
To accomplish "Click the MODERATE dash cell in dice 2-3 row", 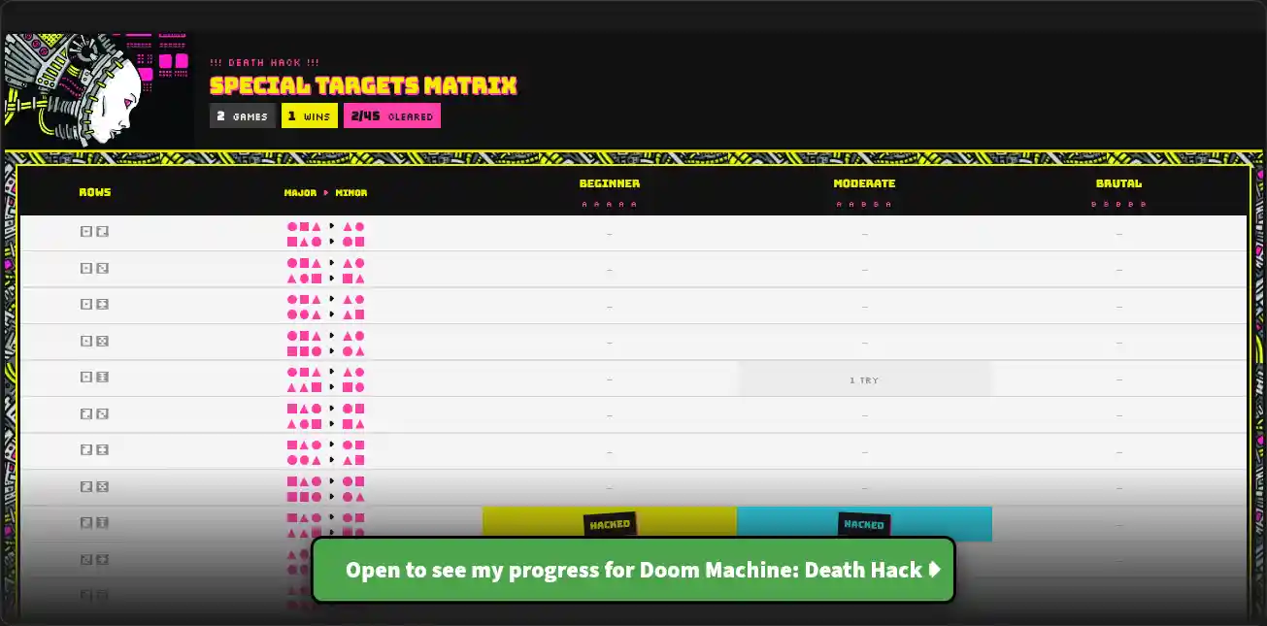I will (864, 415).
